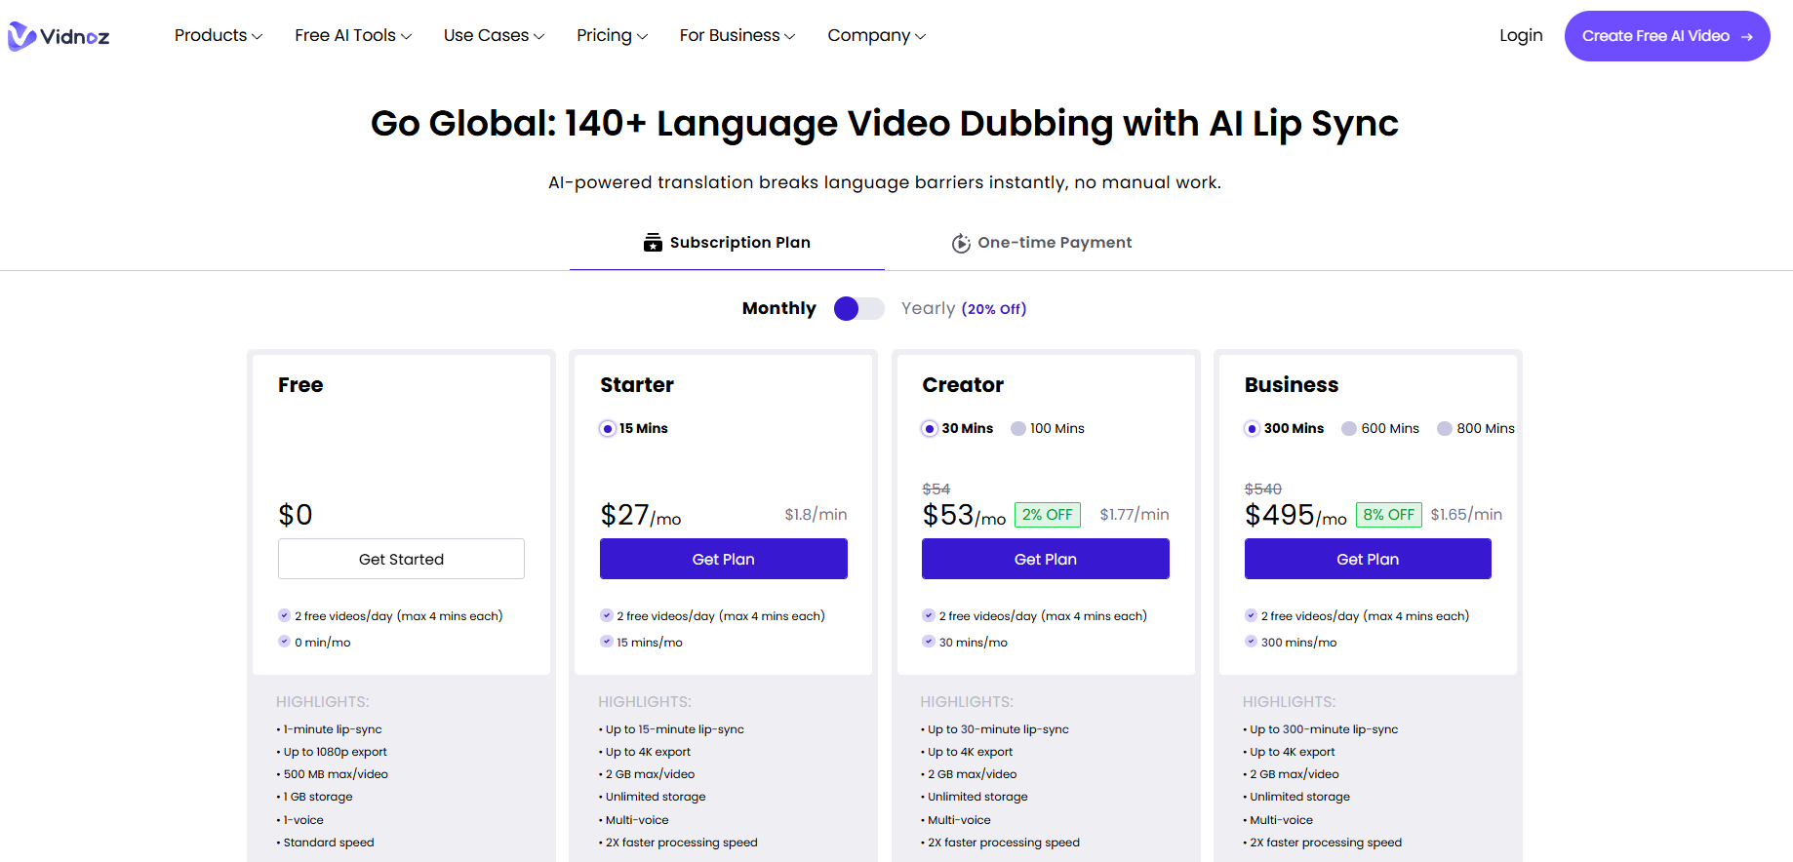Image resolution: width=1793 pixels, height=862 pixels.
Task: Click 'Up to 1080p export' highlight
Action: pyautogui.click(x=335, y=752)
